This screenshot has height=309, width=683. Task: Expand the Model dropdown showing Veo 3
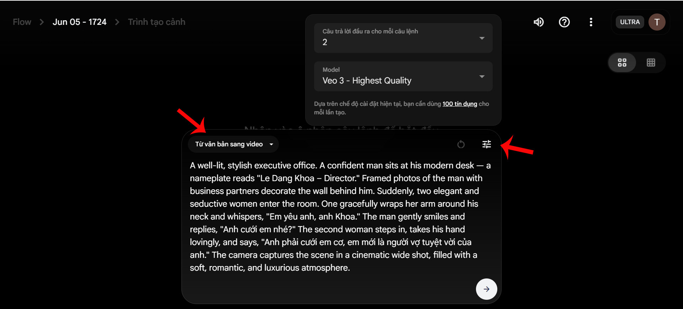pos(403,76)
